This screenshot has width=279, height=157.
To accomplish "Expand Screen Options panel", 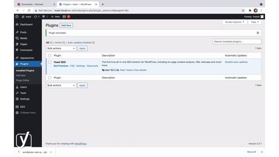I will coord(235,22).
